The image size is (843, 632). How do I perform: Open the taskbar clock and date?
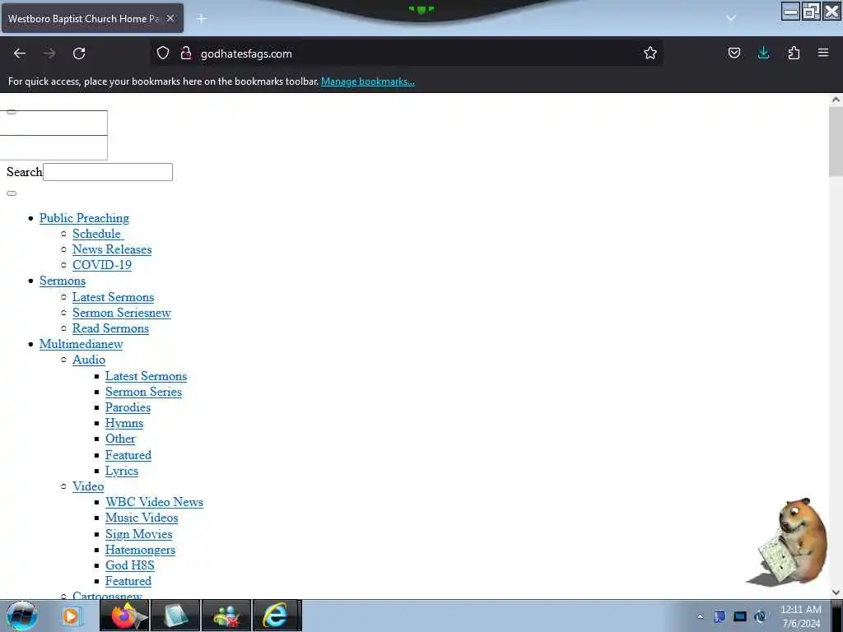[801, 616]
